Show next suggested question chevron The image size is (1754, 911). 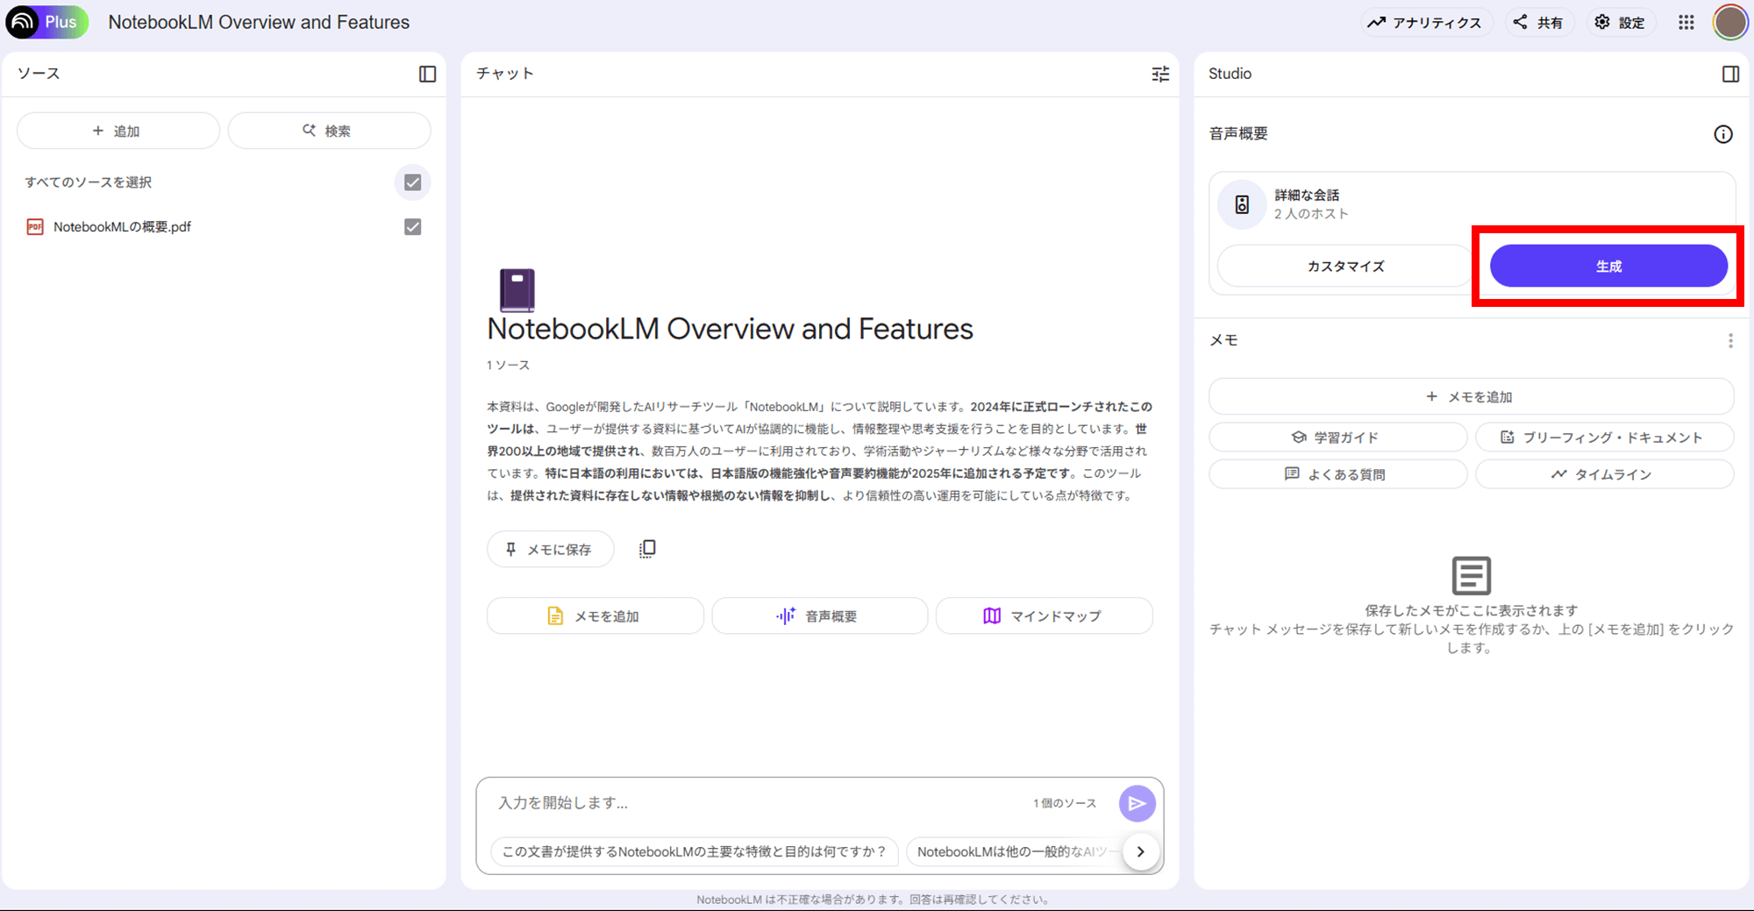click(x=1140, y=851)
